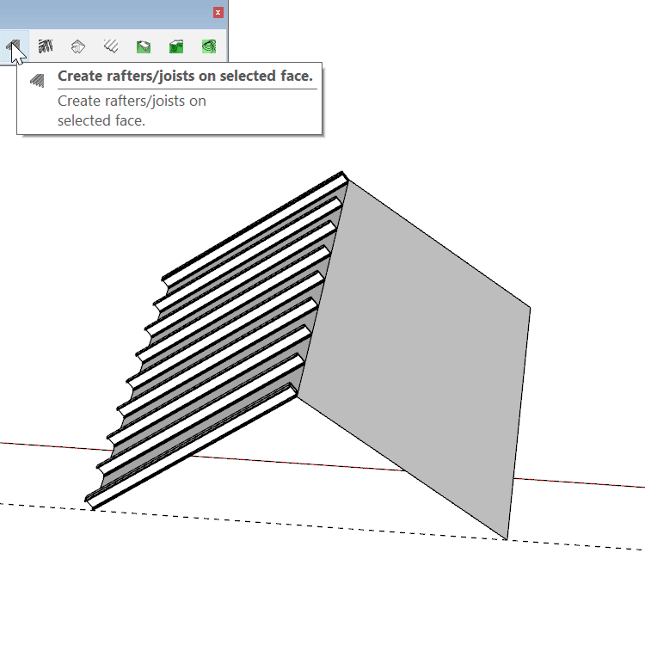645x645 pixels.
Task: Select the black hatched-lines framing icon
Action: (46, 46)
